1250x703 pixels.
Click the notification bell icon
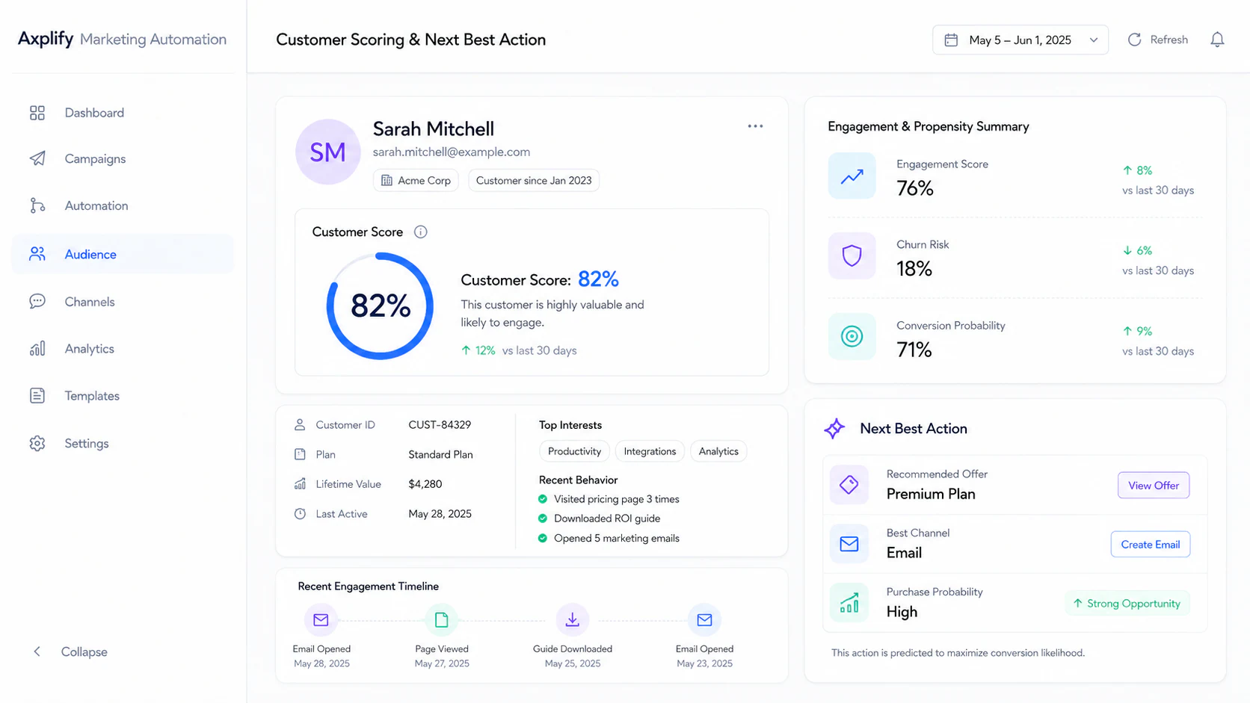1217,40
